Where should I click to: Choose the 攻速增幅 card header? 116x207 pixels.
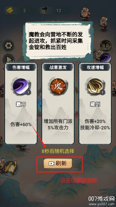(95, 67)
